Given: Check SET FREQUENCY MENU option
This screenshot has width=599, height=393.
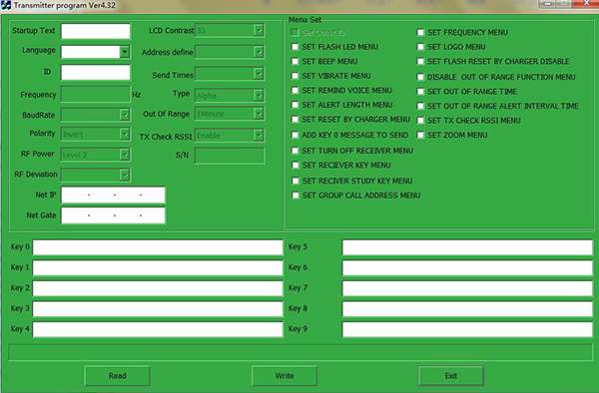Looking at the screenshot, I should (420, 33).
